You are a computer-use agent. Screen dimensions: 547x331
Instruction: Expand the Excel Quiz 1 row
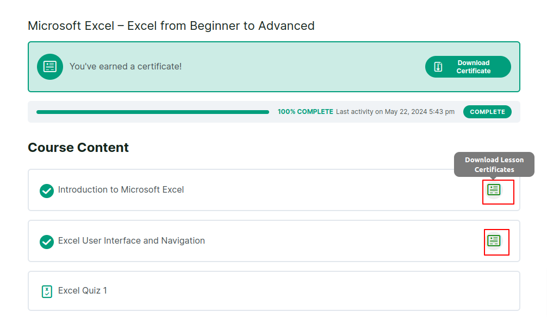click(217, 291)
